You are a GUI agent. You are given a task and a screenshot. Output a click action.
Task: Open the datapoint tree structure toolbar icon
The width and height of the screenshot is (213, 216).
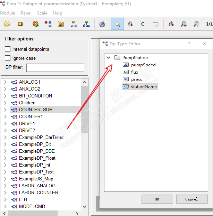tap(48, 24)
